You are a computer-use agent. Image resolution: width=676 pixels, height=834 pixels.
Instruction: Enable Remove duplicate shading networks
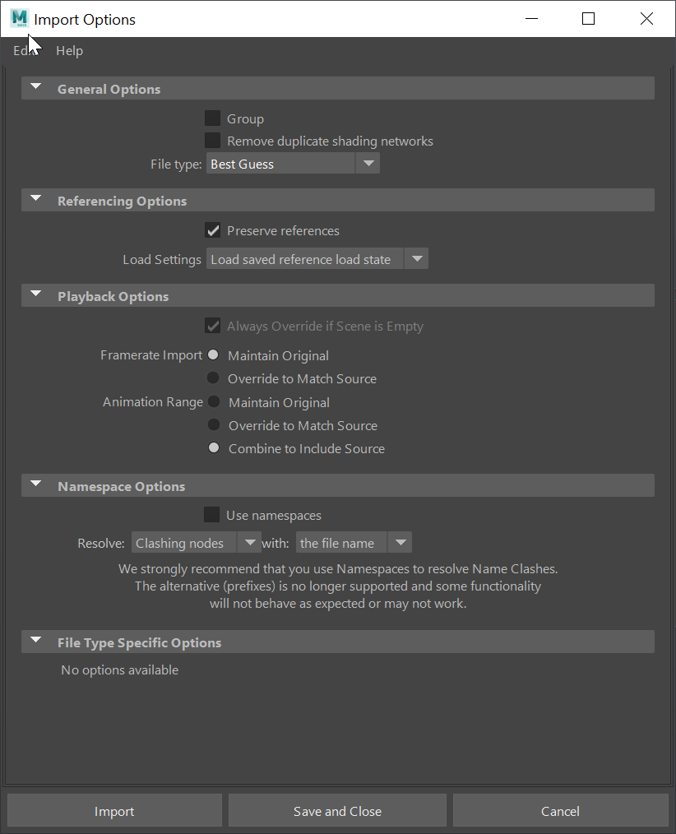pos(212,140)
